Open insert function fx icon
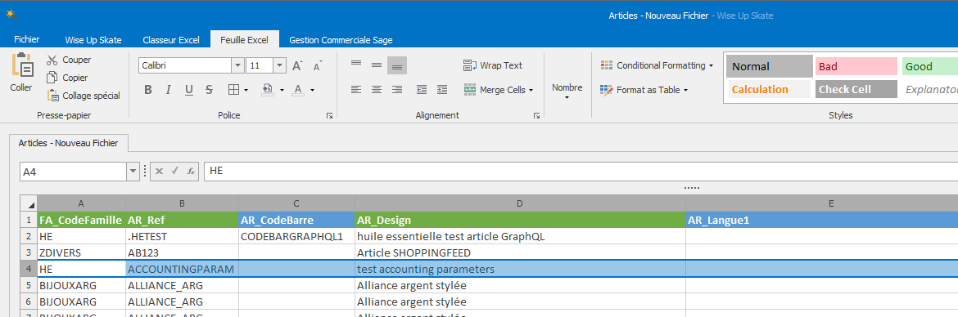 [x=191, y=172]
